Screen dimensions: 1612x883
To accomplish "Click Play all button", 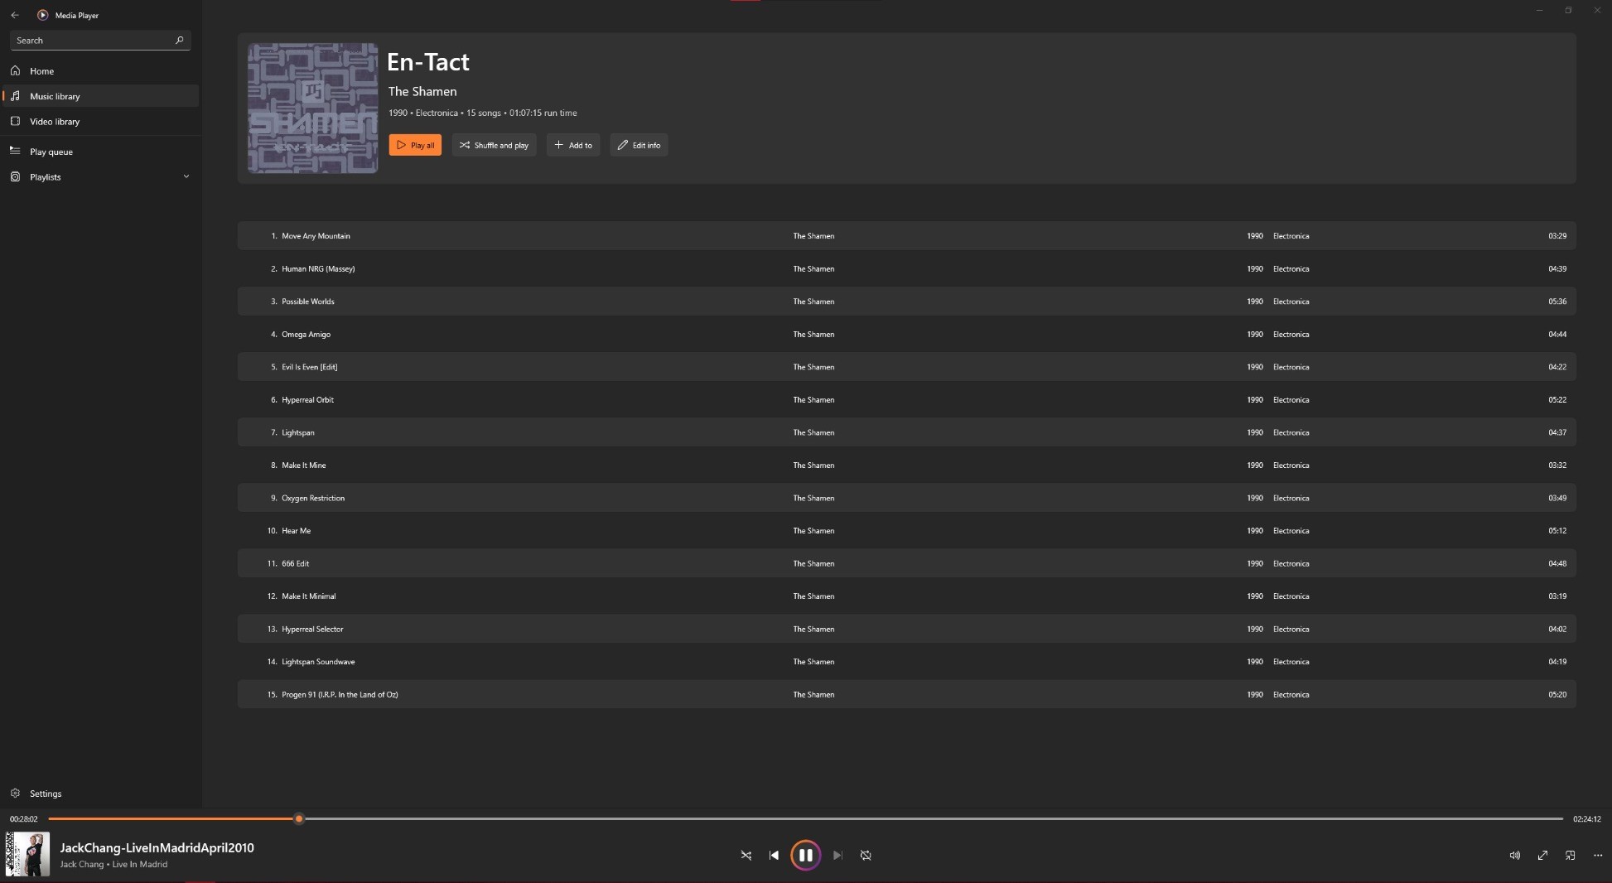I will pyautogui.click(x=415, y=145).
